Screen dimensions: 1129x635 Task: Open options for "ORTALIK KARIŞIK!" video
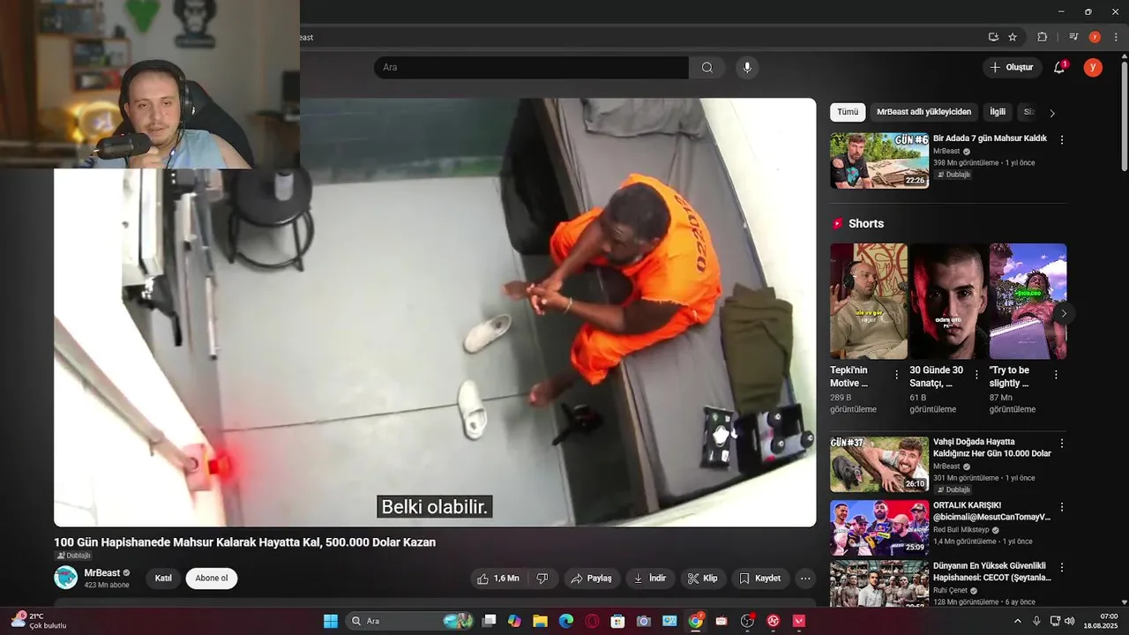tap(1062, 507)
